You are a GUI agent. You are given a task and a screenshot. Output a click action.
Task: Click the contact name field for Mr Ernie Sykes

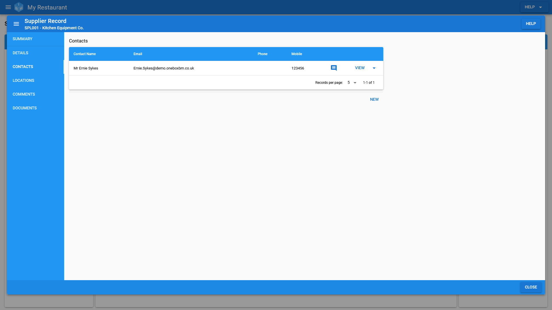click(86, 68)
